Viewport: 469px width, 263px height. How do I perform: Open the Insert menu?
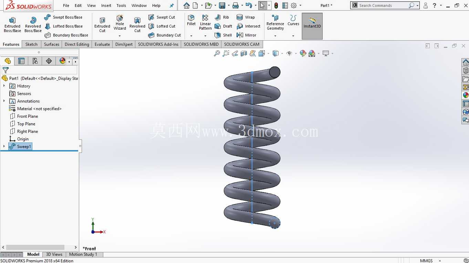(x=106, y=6)
